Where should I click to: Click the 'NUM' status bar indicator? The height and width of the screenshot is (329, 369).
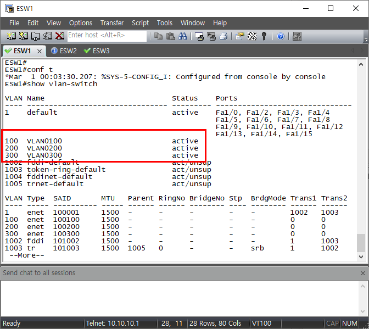350,324
